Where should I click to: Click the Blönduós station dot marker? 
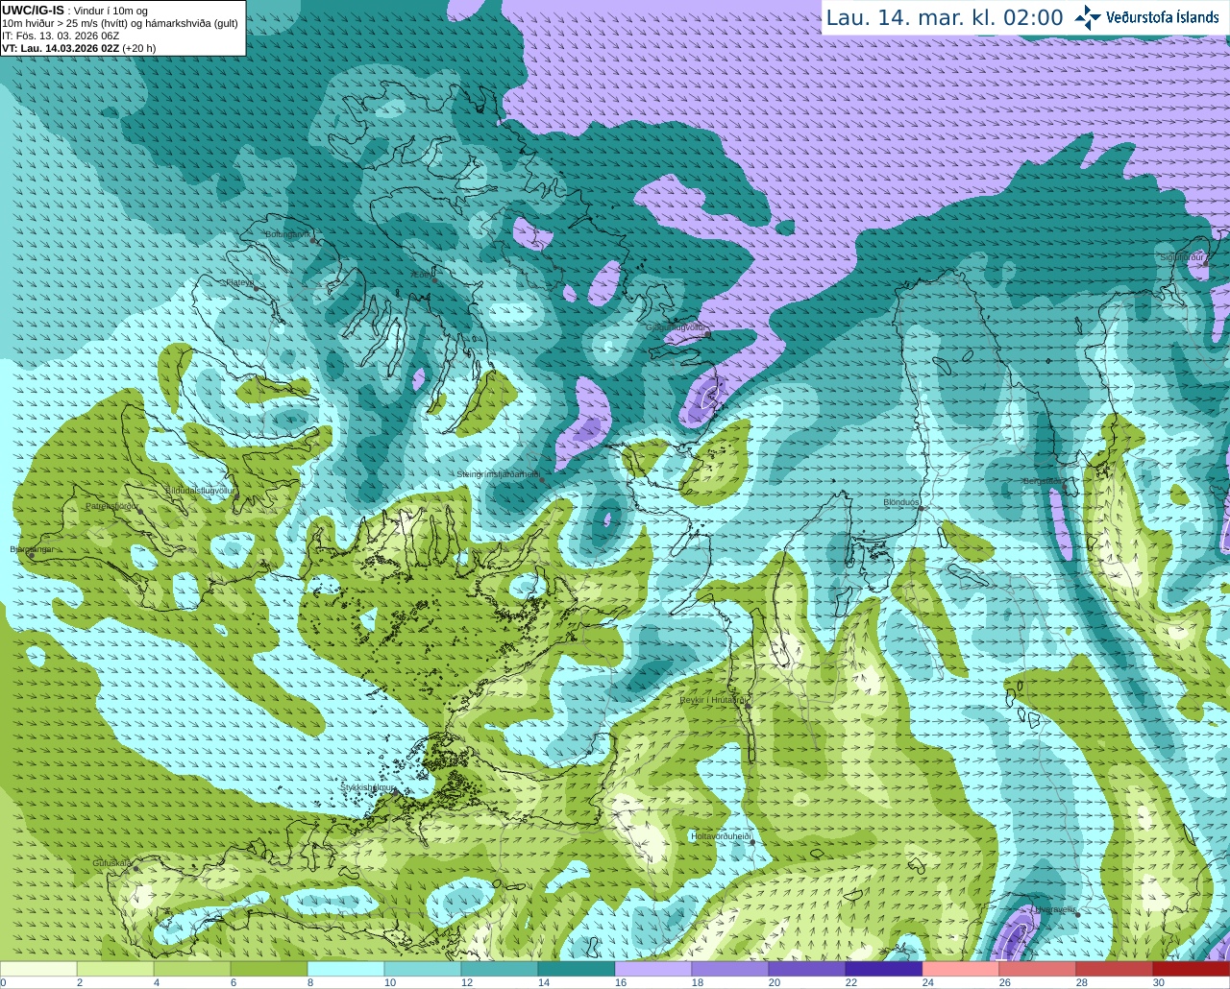(921, 509)
